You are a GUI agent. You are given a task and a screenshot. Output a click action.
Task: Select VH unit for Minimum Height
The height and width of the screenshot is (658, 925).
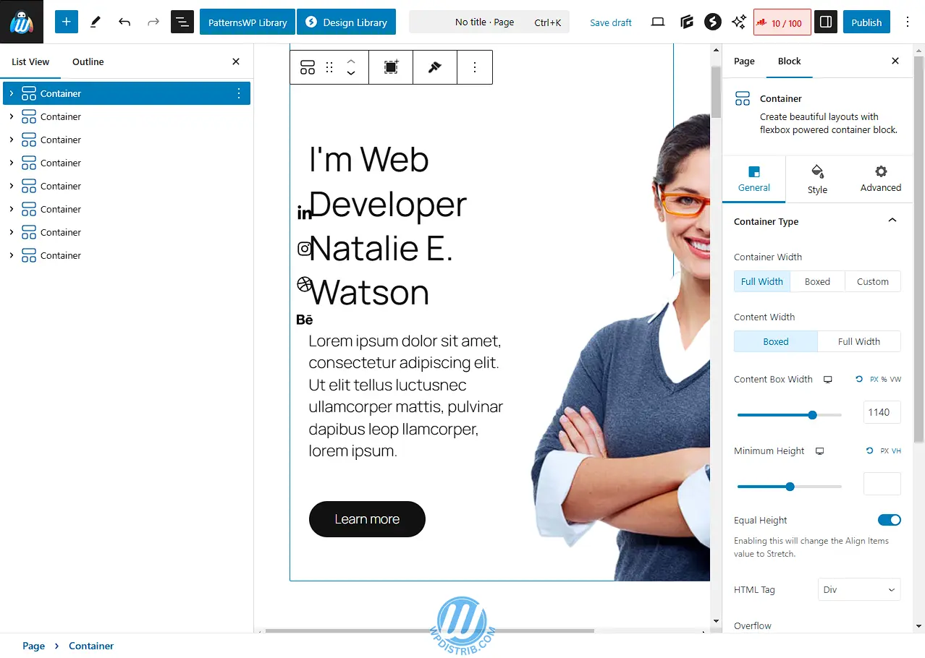point(896,450)
